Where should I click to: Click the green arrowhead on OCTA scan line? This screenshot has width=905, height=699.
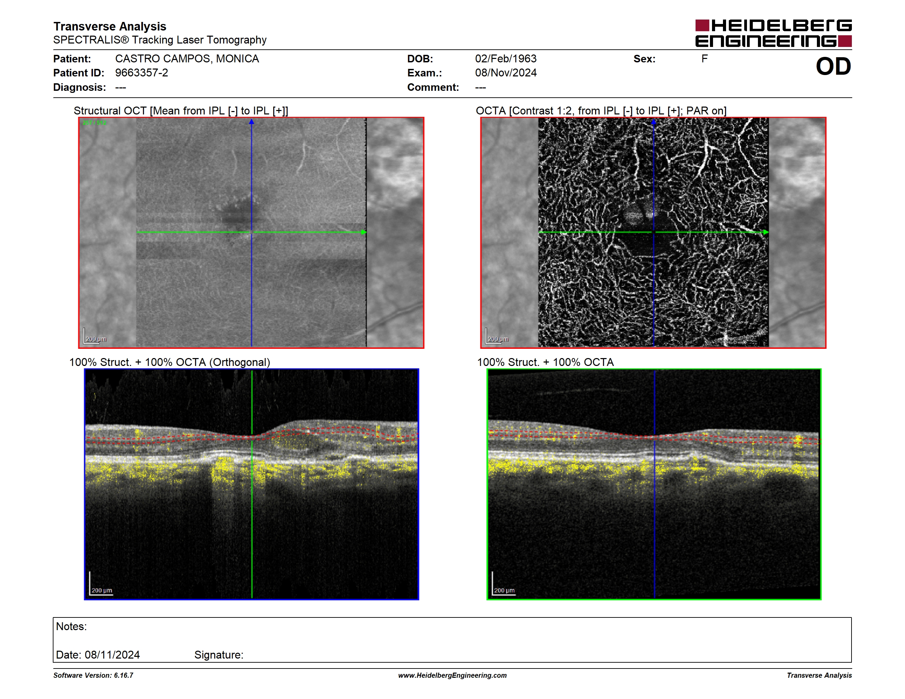coord(766,232)
